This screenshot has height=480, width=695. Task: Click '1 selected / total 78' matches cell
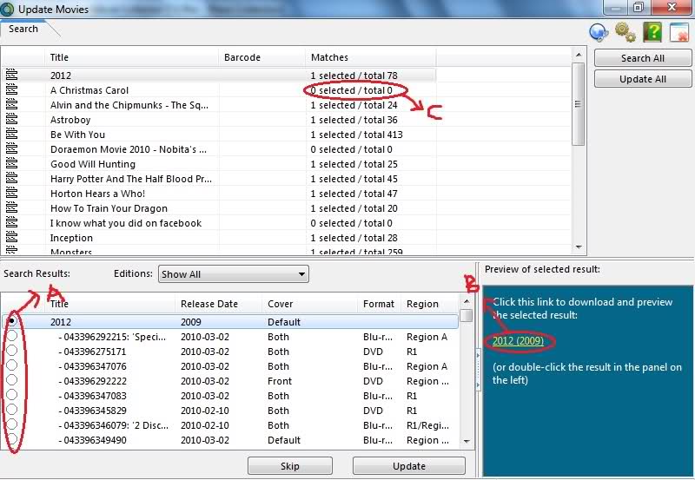tap(354, 76)
